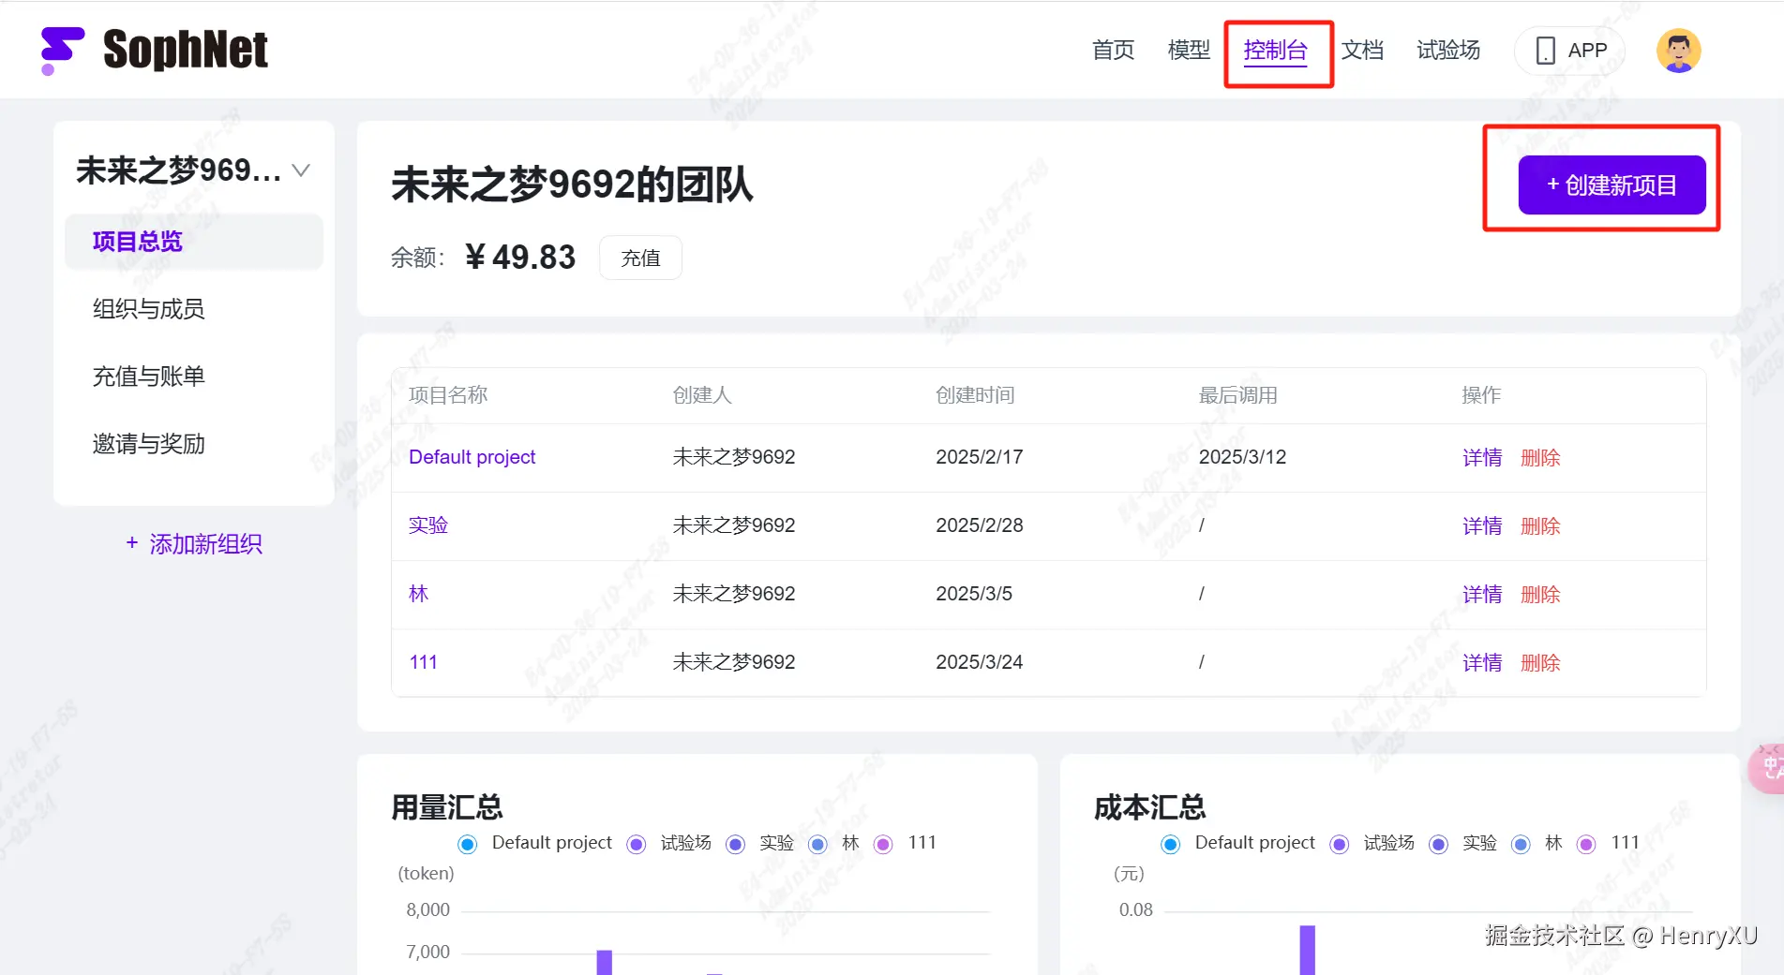Toggle 实验 legend in 用量汇总 chart
The height and width of the screenshot is (975, 1784).
(x=760, y=843)
